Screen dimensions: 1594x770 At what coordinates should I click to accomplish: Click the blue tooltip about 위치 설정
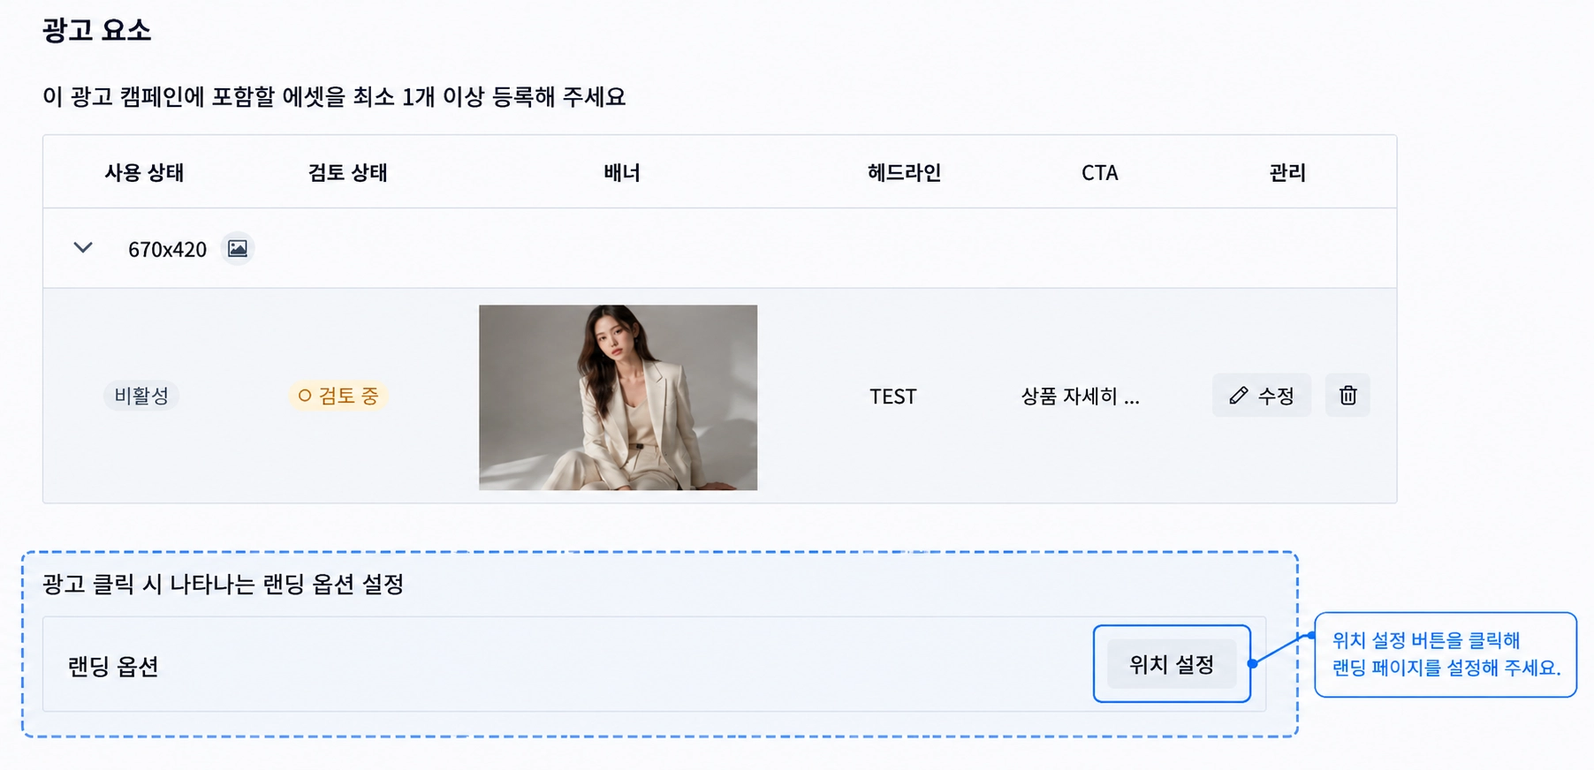pos(1446,654)
